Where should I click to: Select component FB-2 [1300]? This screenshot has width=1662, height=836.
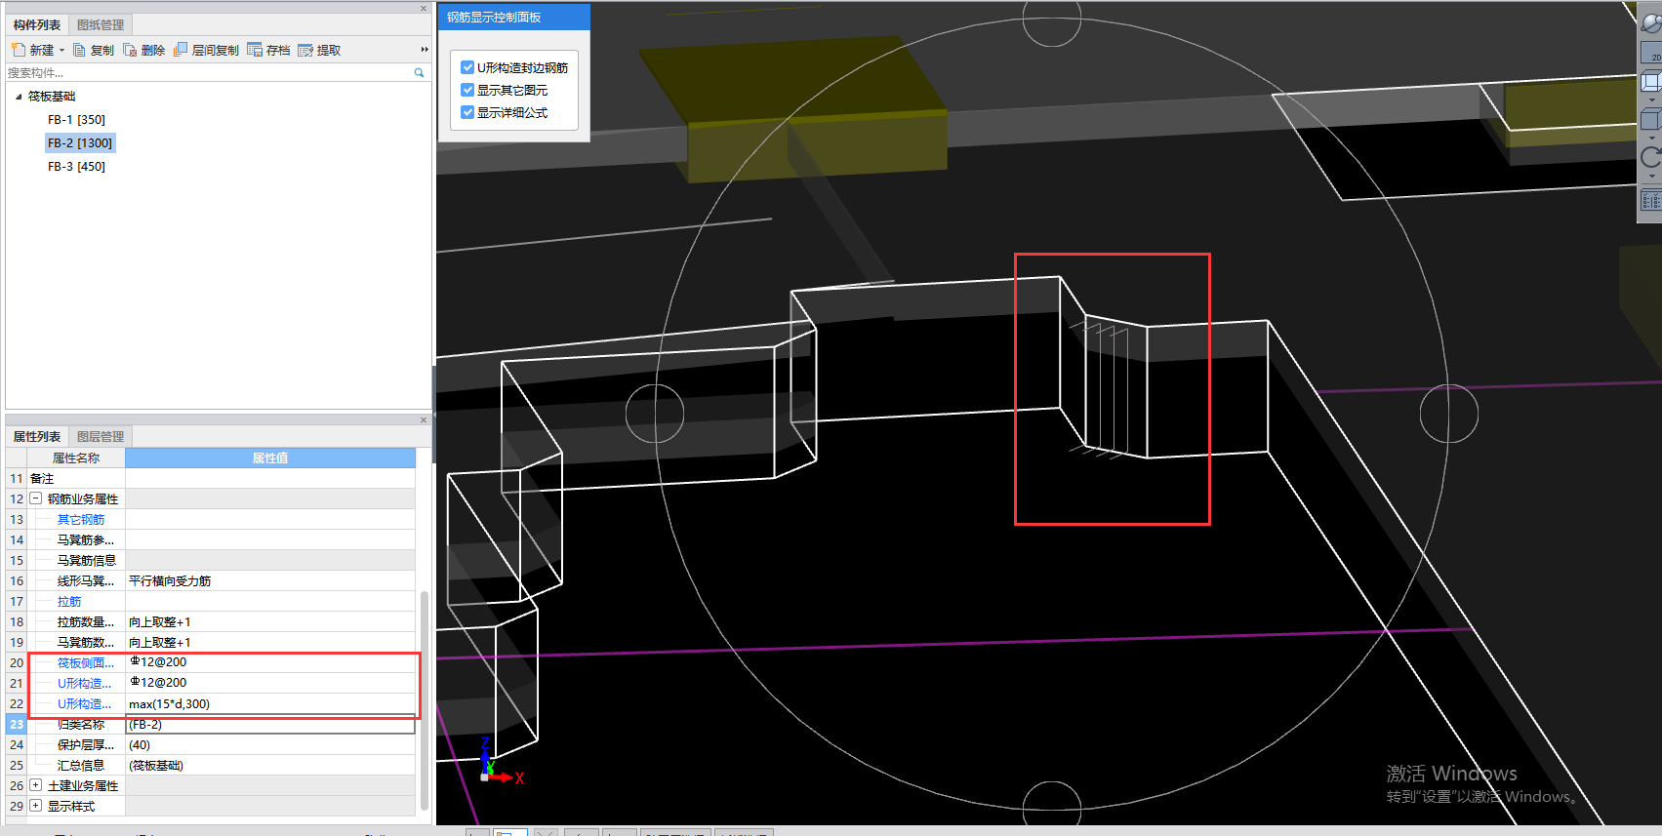80,143
